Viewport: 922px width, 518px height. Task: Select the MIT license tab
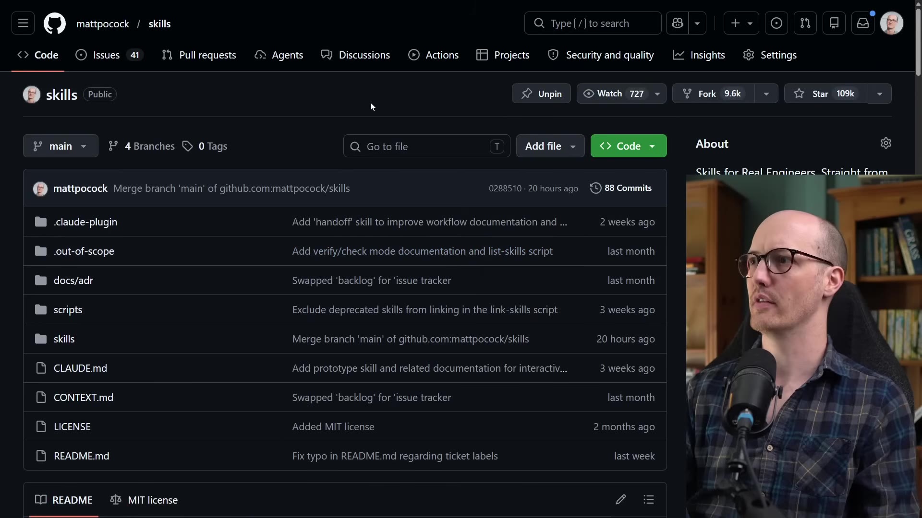144,500
